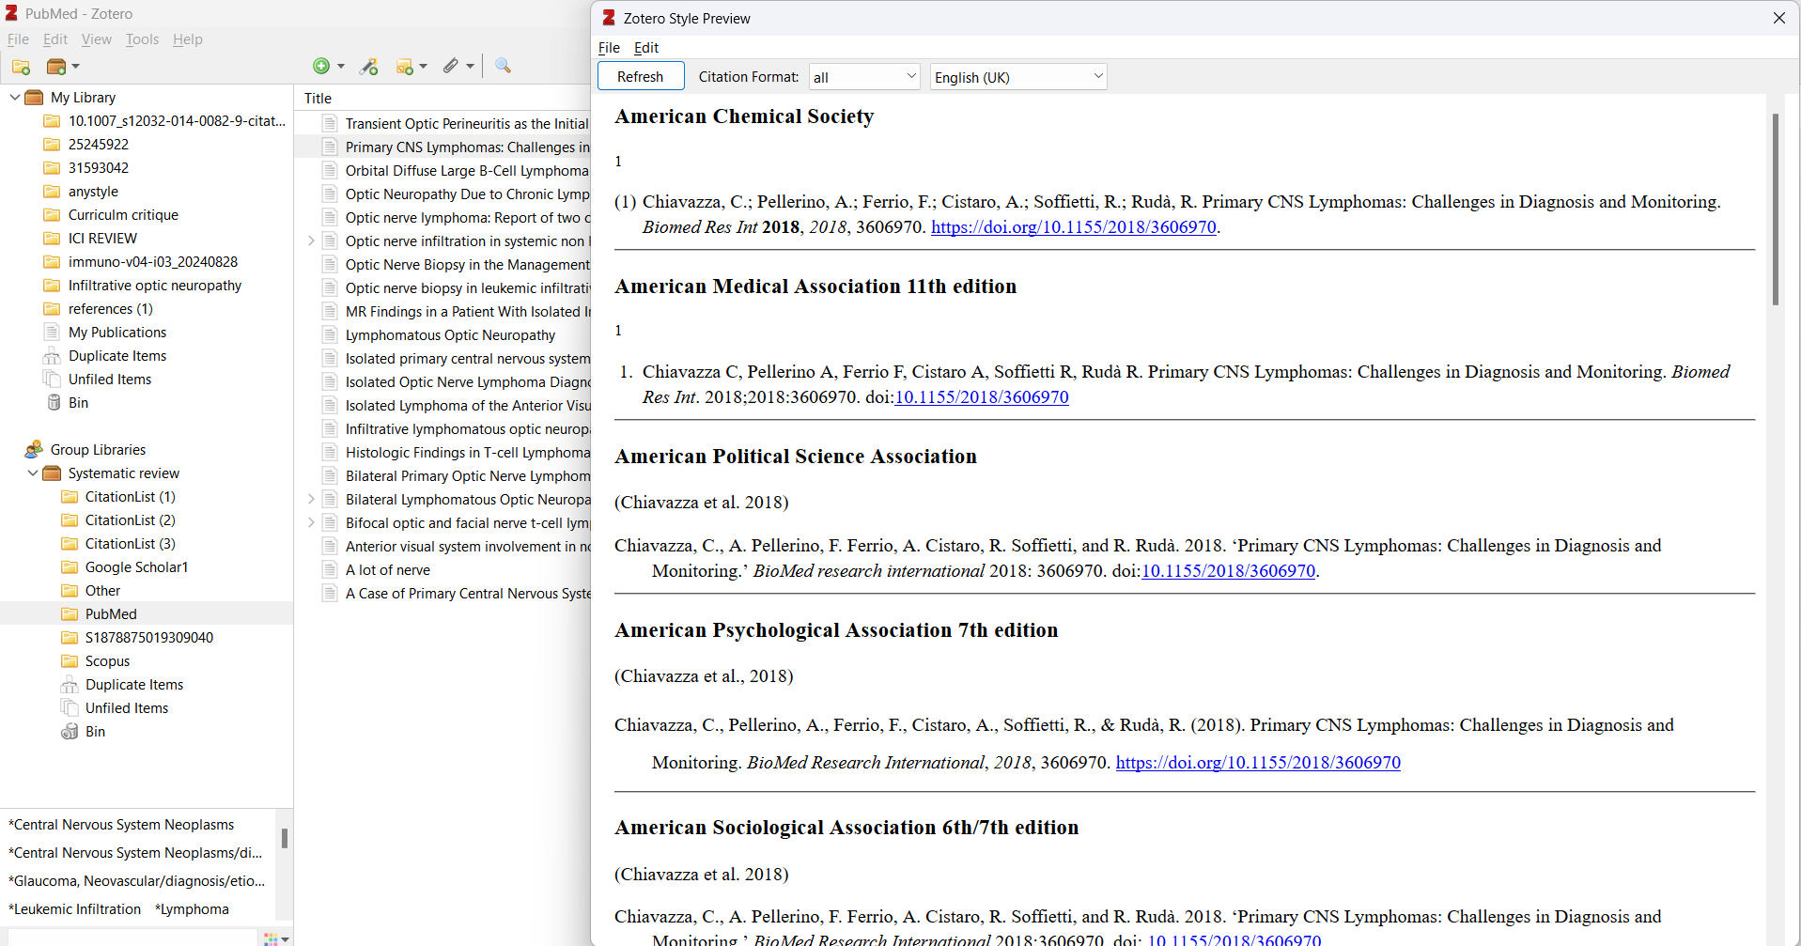Open the New Note dropdown arrow
1801x946 pixels.
[424, 66]
